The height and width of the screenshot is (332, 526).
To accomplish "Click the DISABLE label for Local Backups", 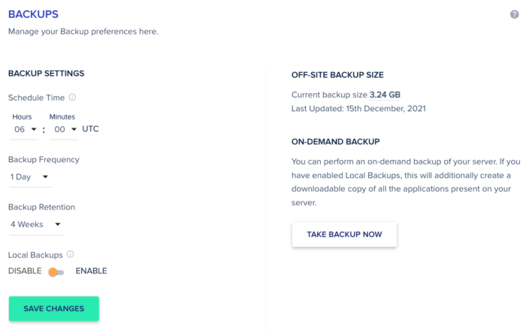I will (25, 271).
